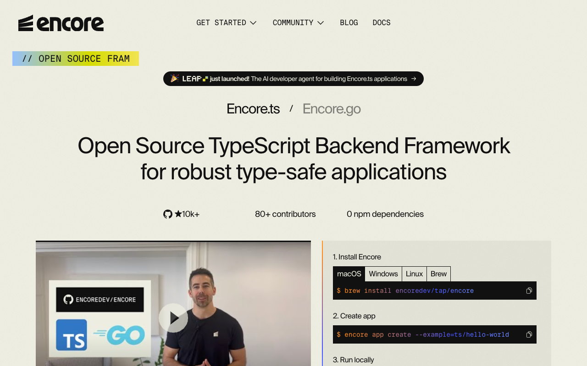
Task: Open the GitHub 10k+ stars link
Action: pyautogui.click(x=182, y=214)
